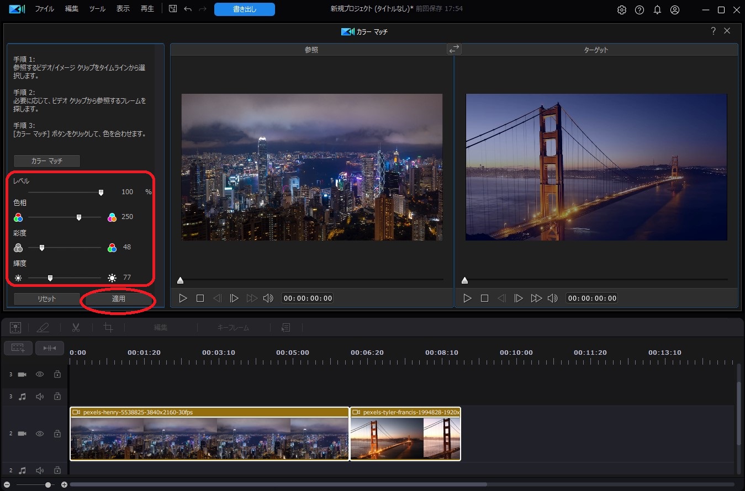Split the clip with the scissors icon
The image size is (745, 491).
point(75,327)
